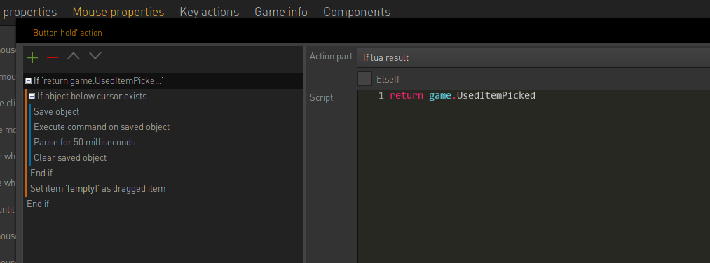Move action part down with arrow
The height and width of the screenshot is (263, 710).
click(95, 56)
